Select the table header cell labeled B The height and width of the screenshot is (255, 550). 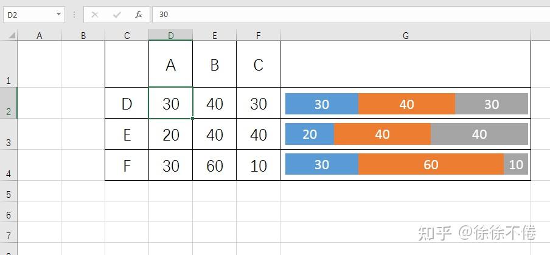coord(214,65)
